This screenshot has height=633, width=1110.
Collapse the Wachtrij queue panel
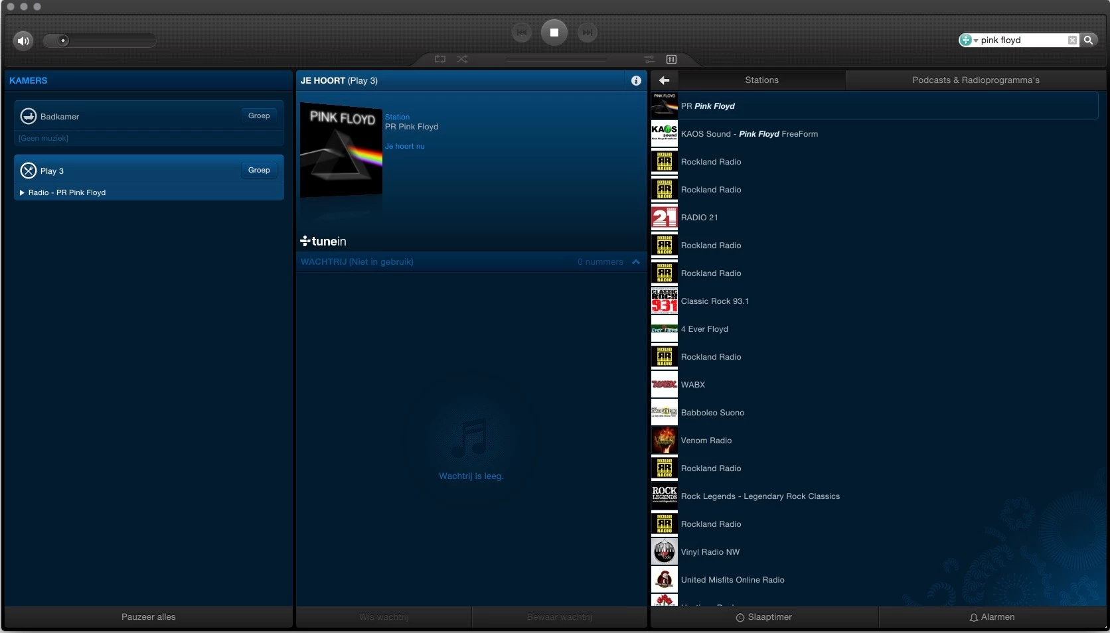click(x=636, y=262)
